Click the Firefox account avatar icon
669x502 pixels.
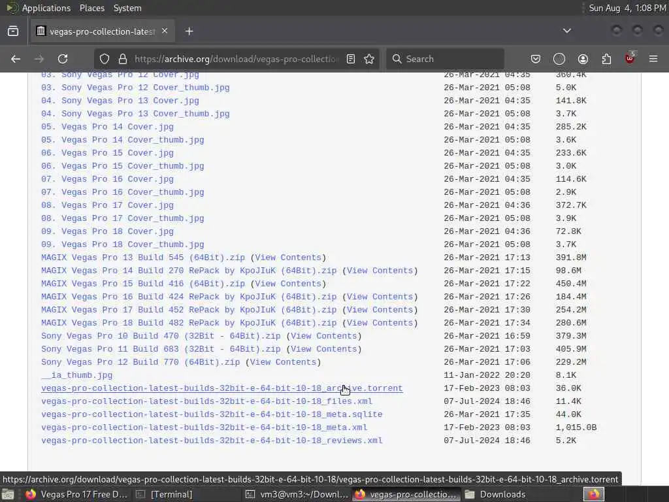tap(583, 59)
